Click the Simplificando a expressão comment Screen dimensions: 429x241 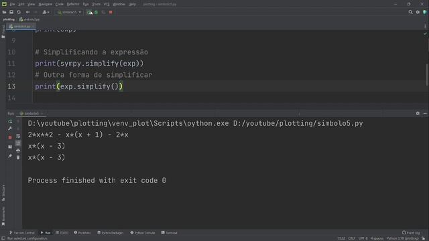click(x=91, y=52)
